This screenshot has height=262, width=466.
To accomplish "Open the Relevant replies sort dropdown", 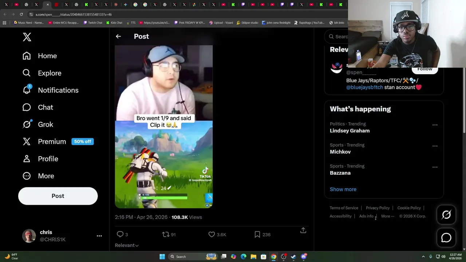I will [127, 245].
